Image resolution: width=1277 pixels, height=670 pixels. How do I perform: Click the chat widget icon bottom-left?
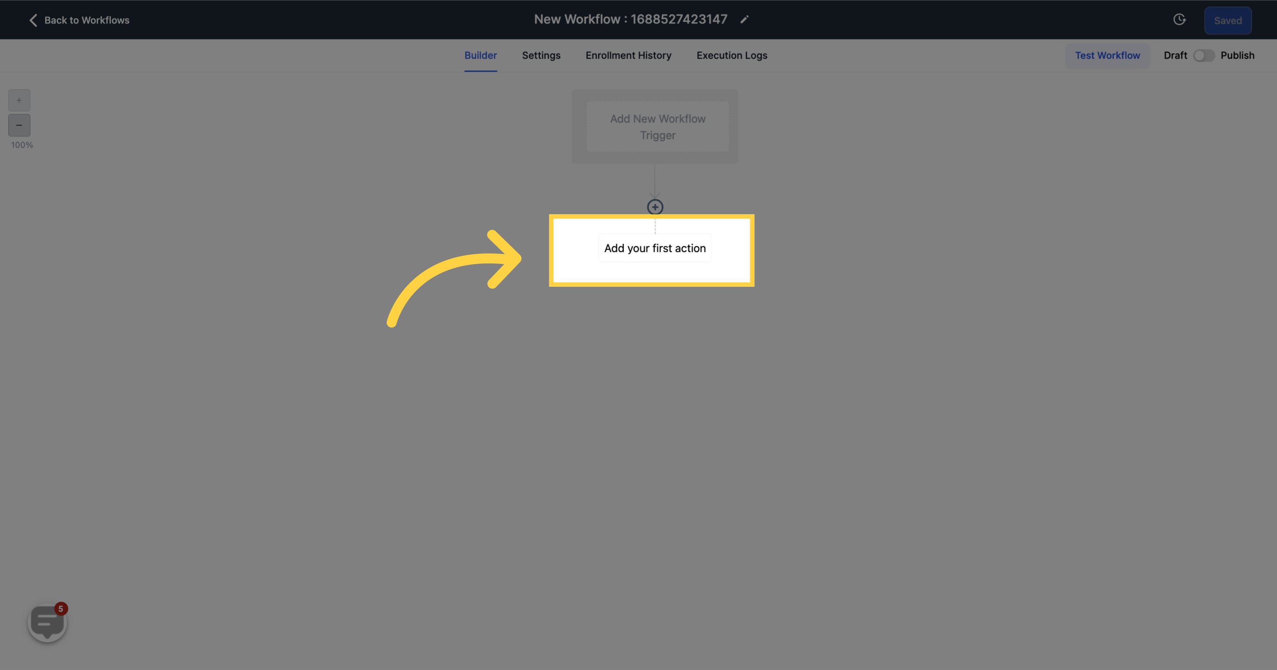[47, 622]
